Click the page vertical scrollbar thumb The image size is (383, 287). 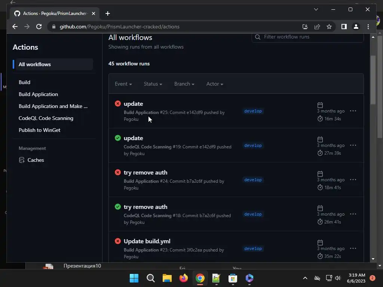[x=373, y=80]
